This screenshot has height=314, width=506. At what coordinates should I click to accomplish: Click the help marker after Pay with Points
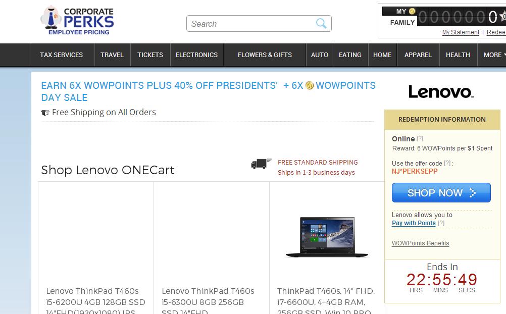tap(441, 223)
